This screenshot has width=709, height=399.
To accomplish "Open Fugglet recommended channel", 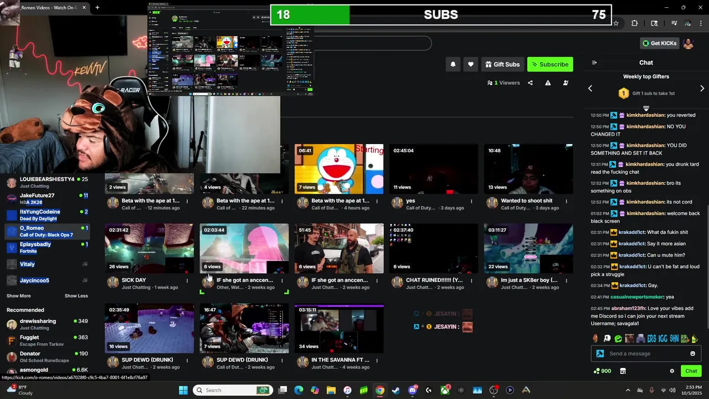I will click(47, 340).
